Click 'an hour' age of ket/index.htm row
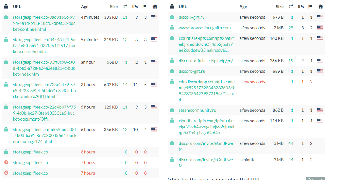The width and height of the screenshot is (341, 180). [88, 62]
